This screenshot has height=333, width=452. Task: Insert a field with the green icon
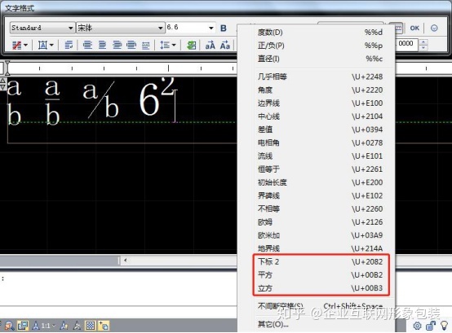click(191, 45)
